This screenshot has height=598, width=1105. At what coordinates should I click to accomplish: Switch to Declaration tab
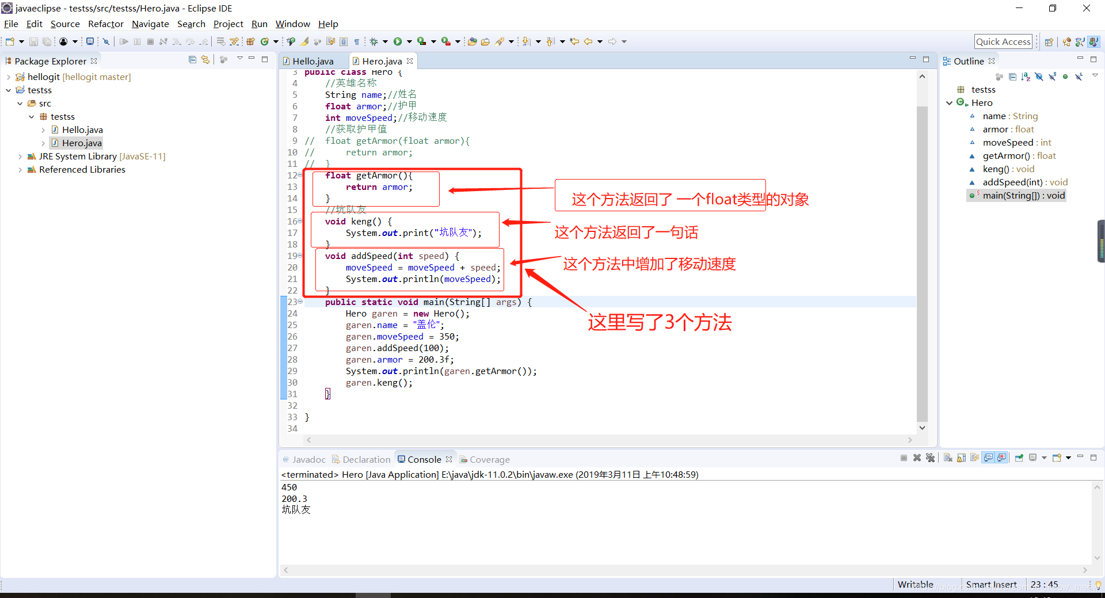tap(361, 459)
